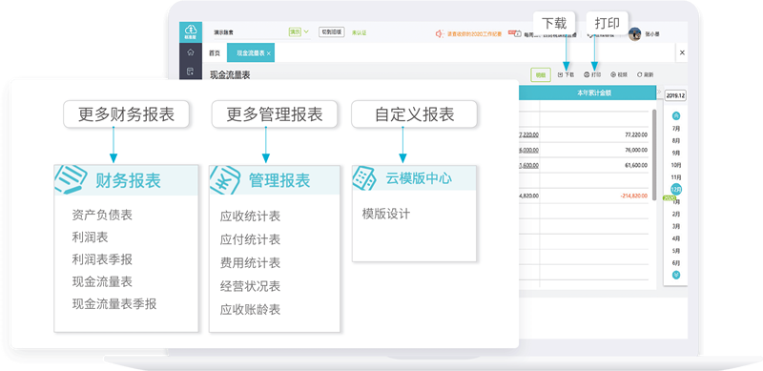This screenshot has width=763, height=371.
Task: Click the 61,600.00 cell in the yearly column
Action: click(636, 165)
